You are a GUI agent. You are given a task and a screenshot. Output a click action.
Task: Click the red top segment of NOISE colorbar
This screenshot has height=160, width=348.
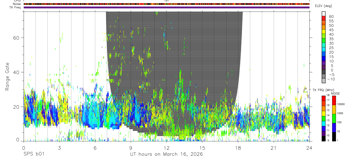(334, 100)
